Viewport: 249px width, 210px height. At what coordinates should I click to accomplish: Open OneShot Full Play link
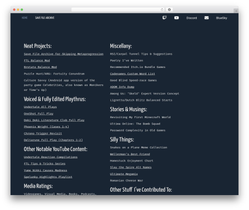pos(38,114)
